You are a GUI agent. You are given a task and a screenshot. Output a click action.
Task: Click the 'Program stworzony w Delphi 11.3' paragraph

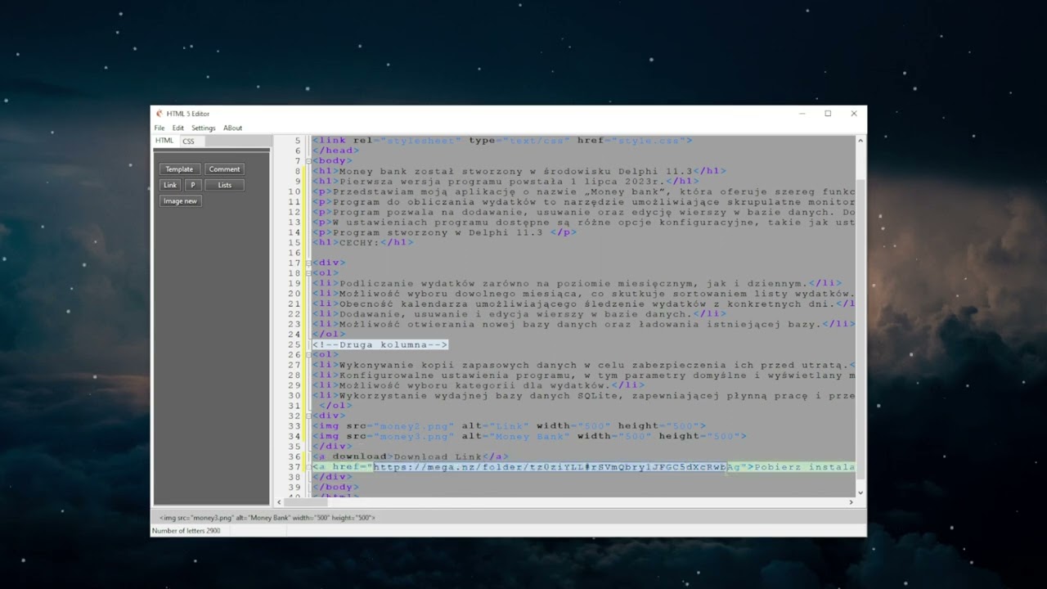pyautogui.click(x=444, y=233)
